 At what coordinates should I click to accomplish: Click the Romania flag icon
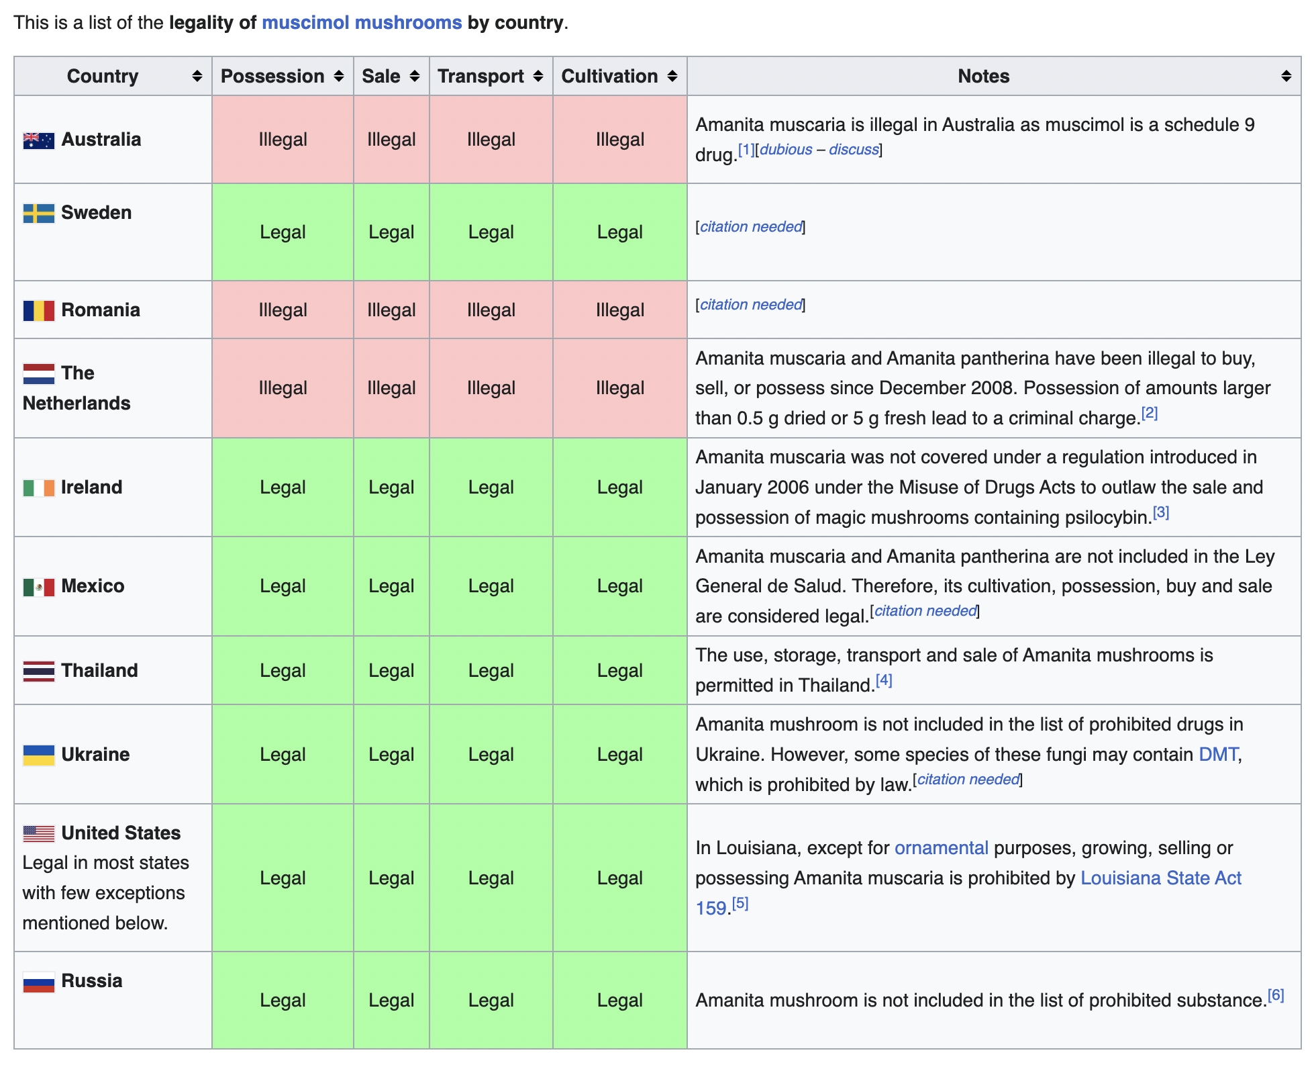tap(38, 311)
